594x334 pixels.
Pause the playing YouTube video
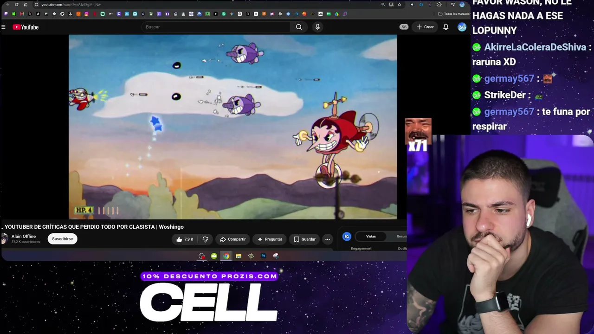[233, 126]
